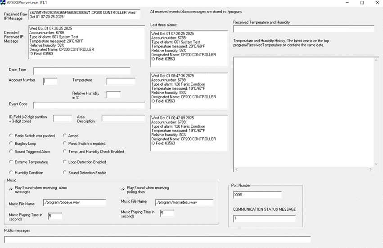The image size is (383, 248).
Task: Toggle the Sound Detection Enable radio button
Action: click(x=65, y=173)
